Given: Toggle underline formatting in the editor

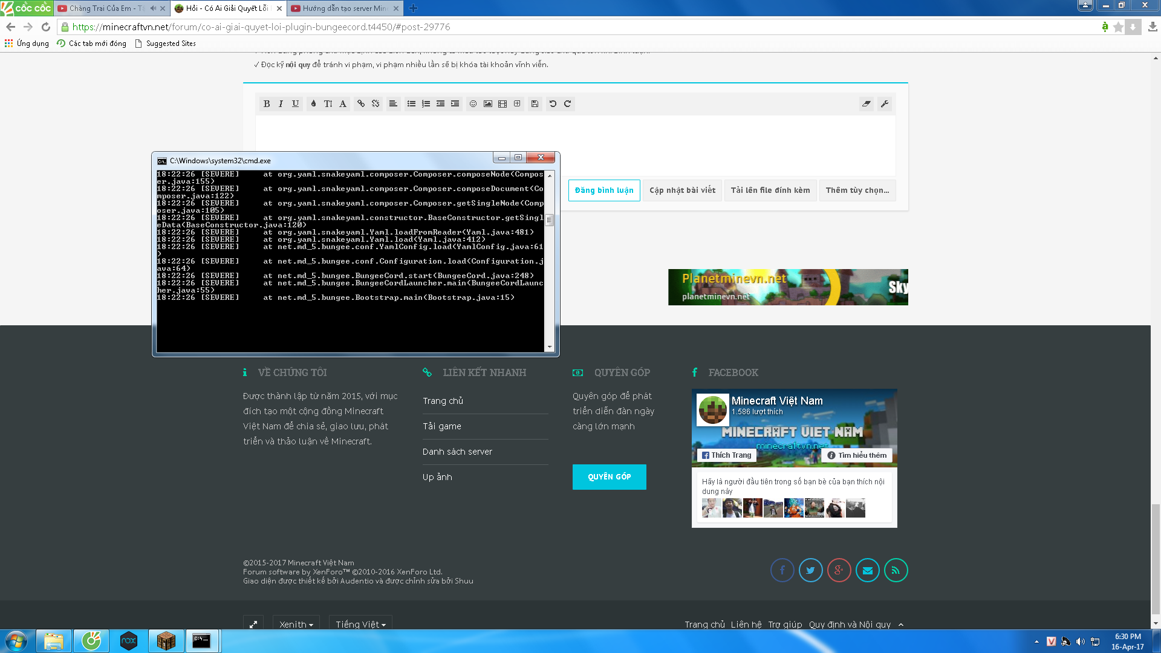Looking at the screenshot, I should pyautogui.click(x=295, y=104).
